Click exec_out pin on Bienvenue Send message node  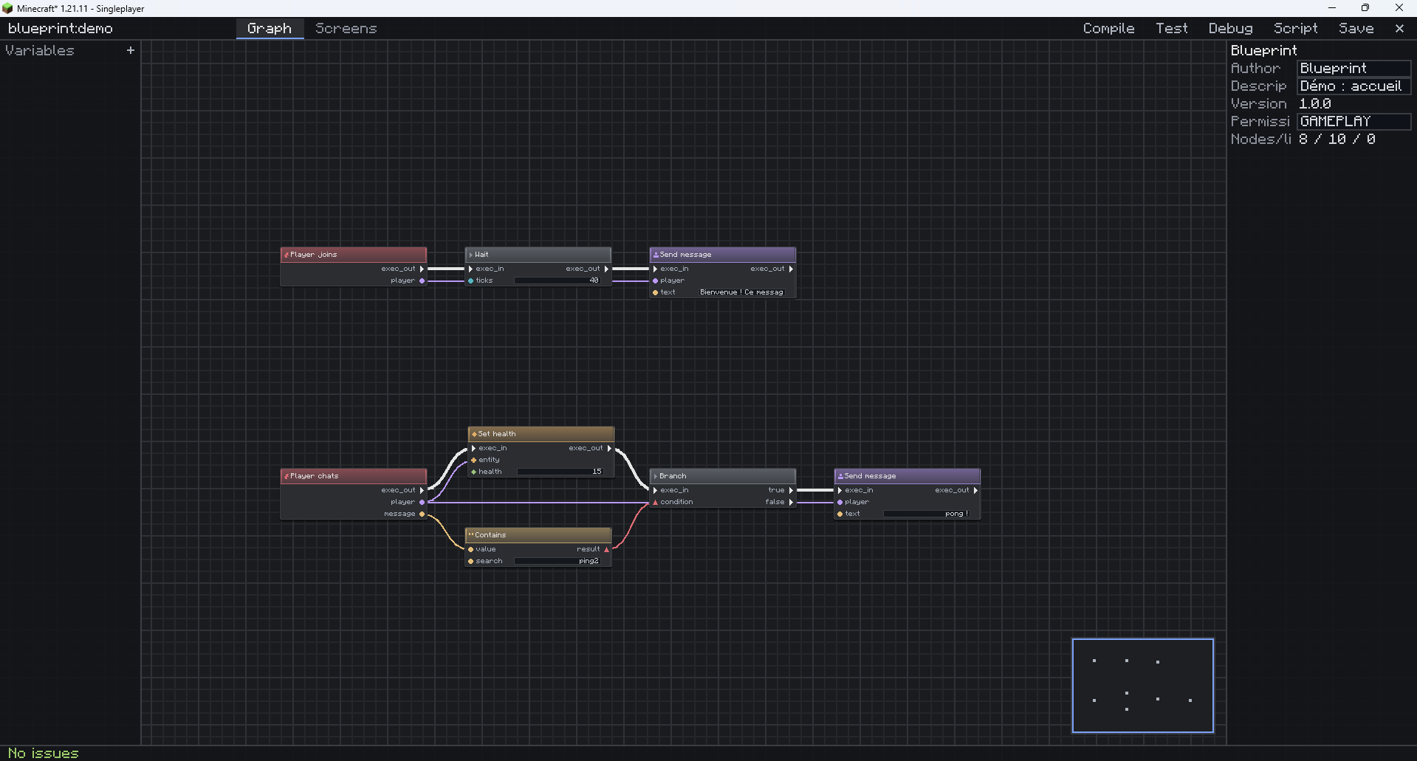point(791,269)
